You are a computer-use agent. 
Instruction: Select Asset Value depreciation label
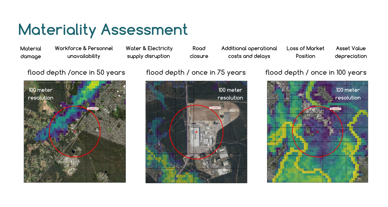click(x=351, y=52)
